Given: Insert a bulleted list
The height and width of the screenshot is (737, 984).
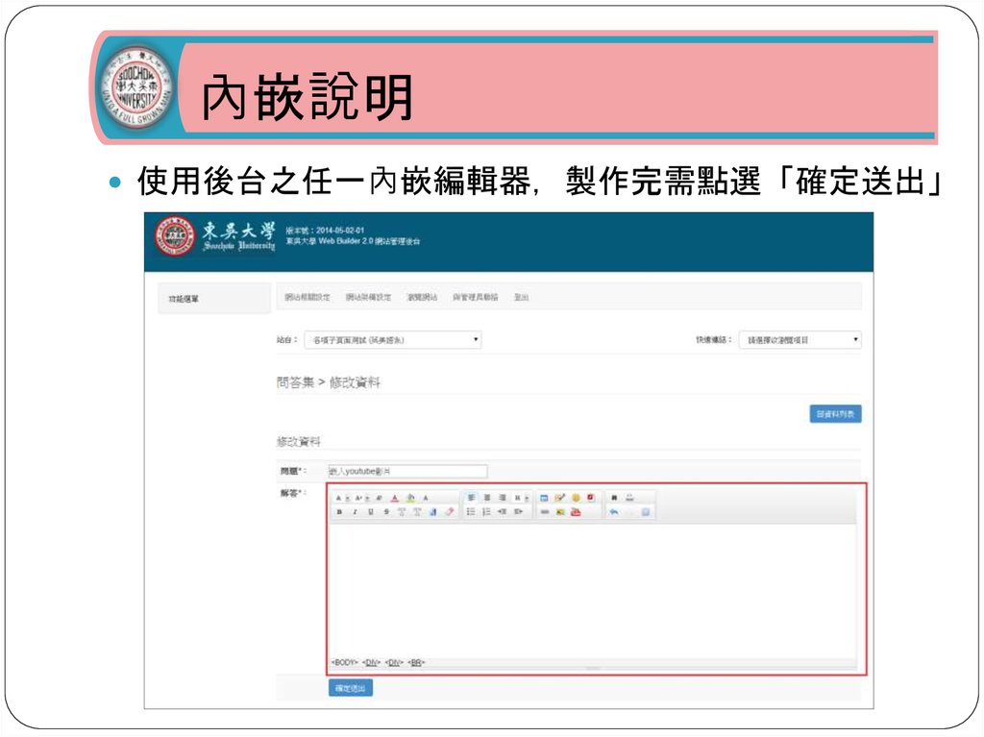Looking at the screenshot, I should 471,512.
